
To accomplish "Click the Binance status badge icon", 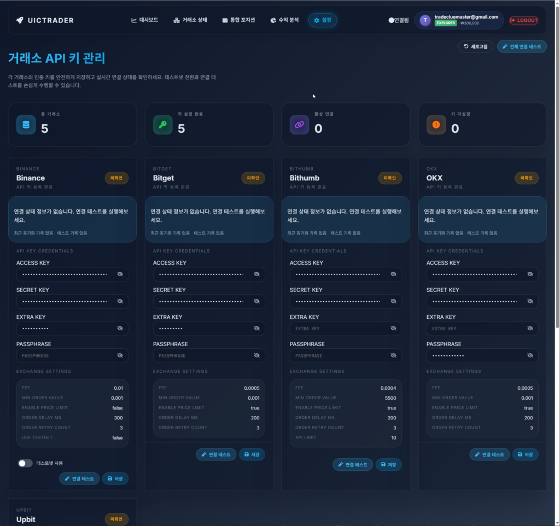I will (116, 178).
